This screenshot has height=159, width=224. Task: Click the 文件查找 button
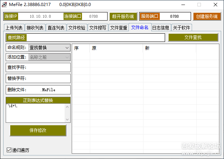point(193,37)
